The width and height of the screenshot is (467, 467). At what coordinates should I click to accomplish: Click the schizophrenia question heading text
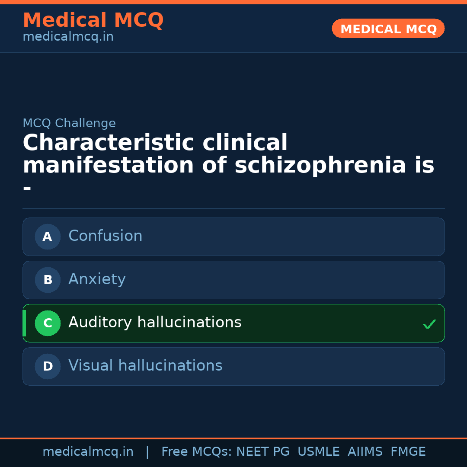(228, 154)
